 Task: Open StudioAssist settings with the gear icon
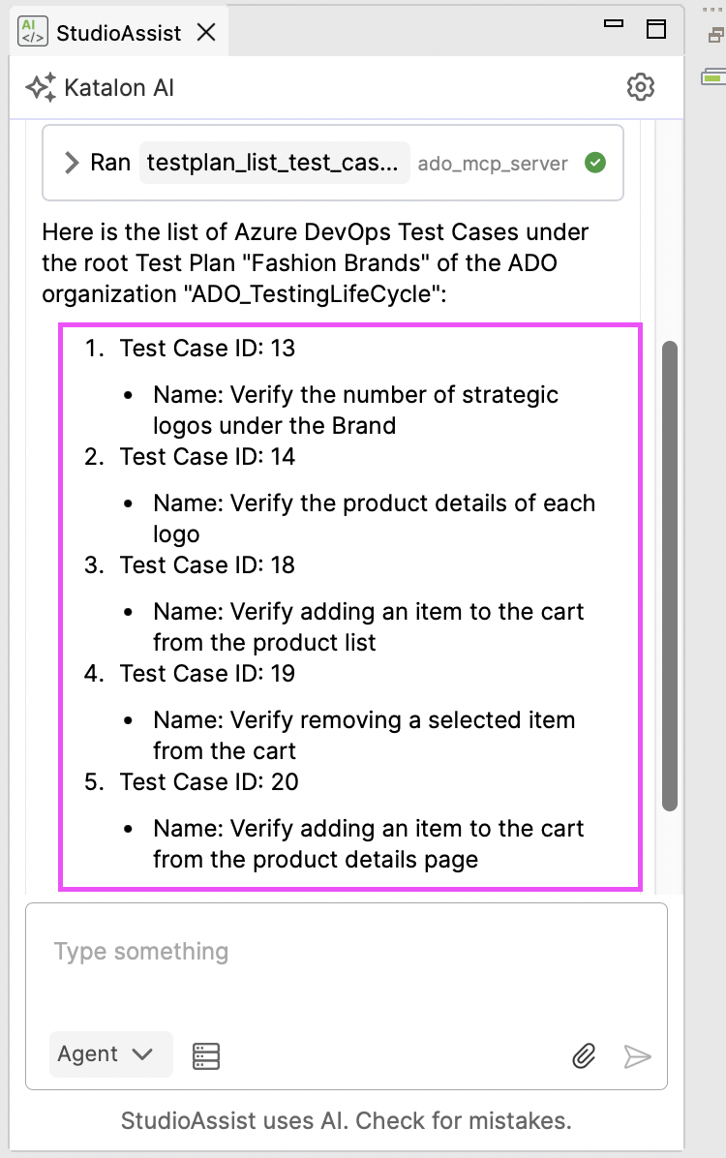click(x=641, y=87)
